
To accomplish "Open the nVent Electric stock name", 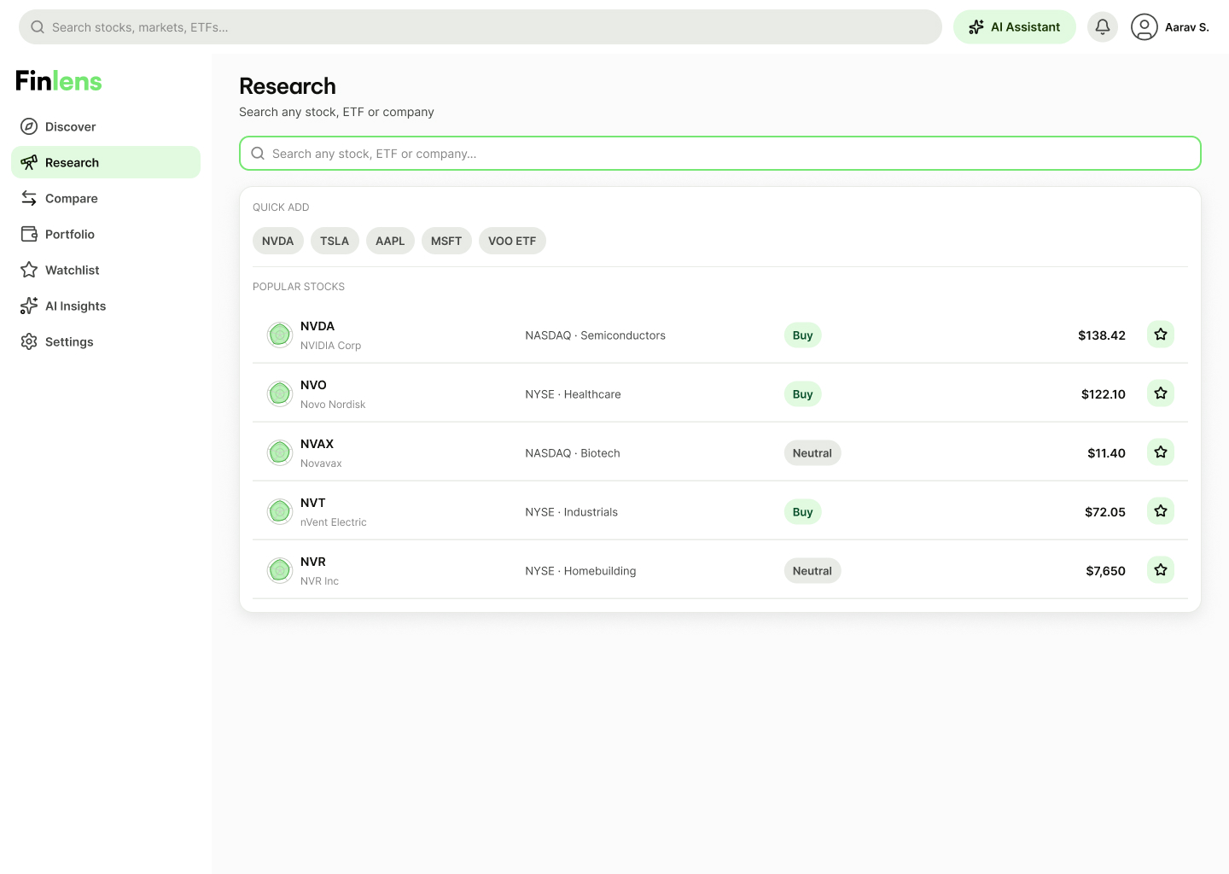I will tap(334, 522).
